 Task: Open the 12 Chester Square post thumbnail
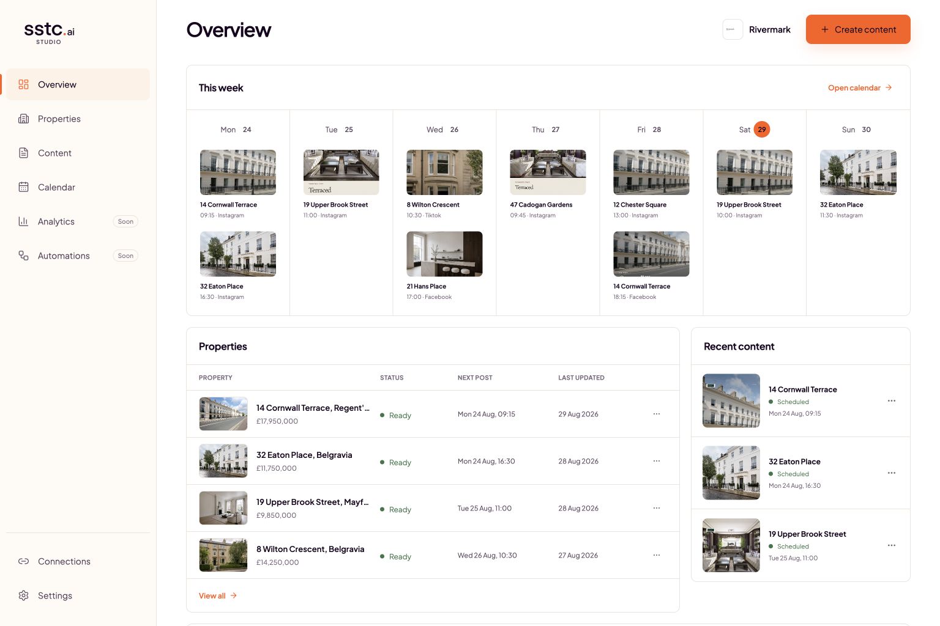click(x=652, y=172)
